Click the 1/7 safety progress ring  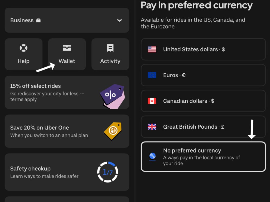(x=108, y=172)
